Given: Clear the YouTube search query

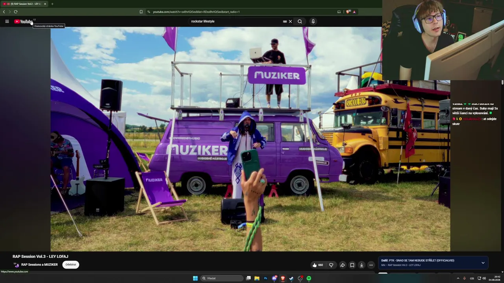Looking at the screenshot, I should pyautogui.click(x=290, y=22).
